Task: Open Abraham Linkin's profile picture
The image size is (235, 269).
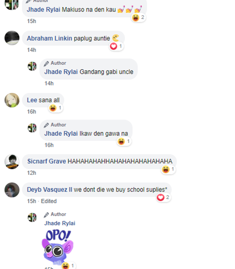Action: 12,38
